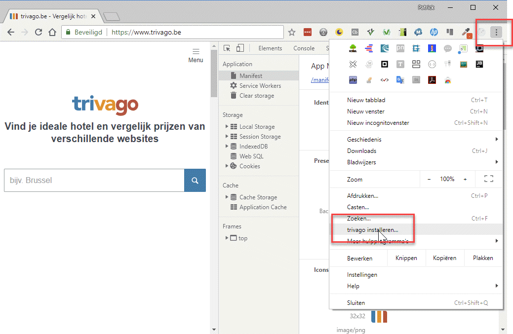Viewport: 513px width, 334px height.
Task: Click the HP extension icon
Action: coord(434,33)
